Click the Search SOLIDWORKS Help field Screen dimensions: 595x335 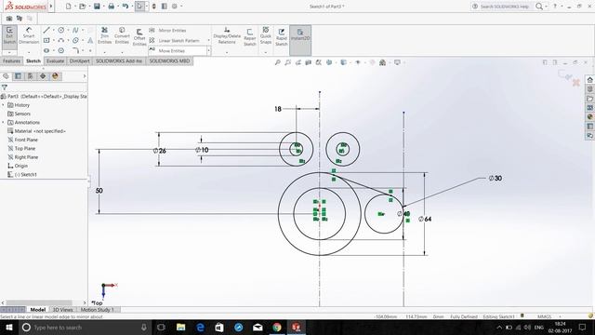[x=505, y=7]
